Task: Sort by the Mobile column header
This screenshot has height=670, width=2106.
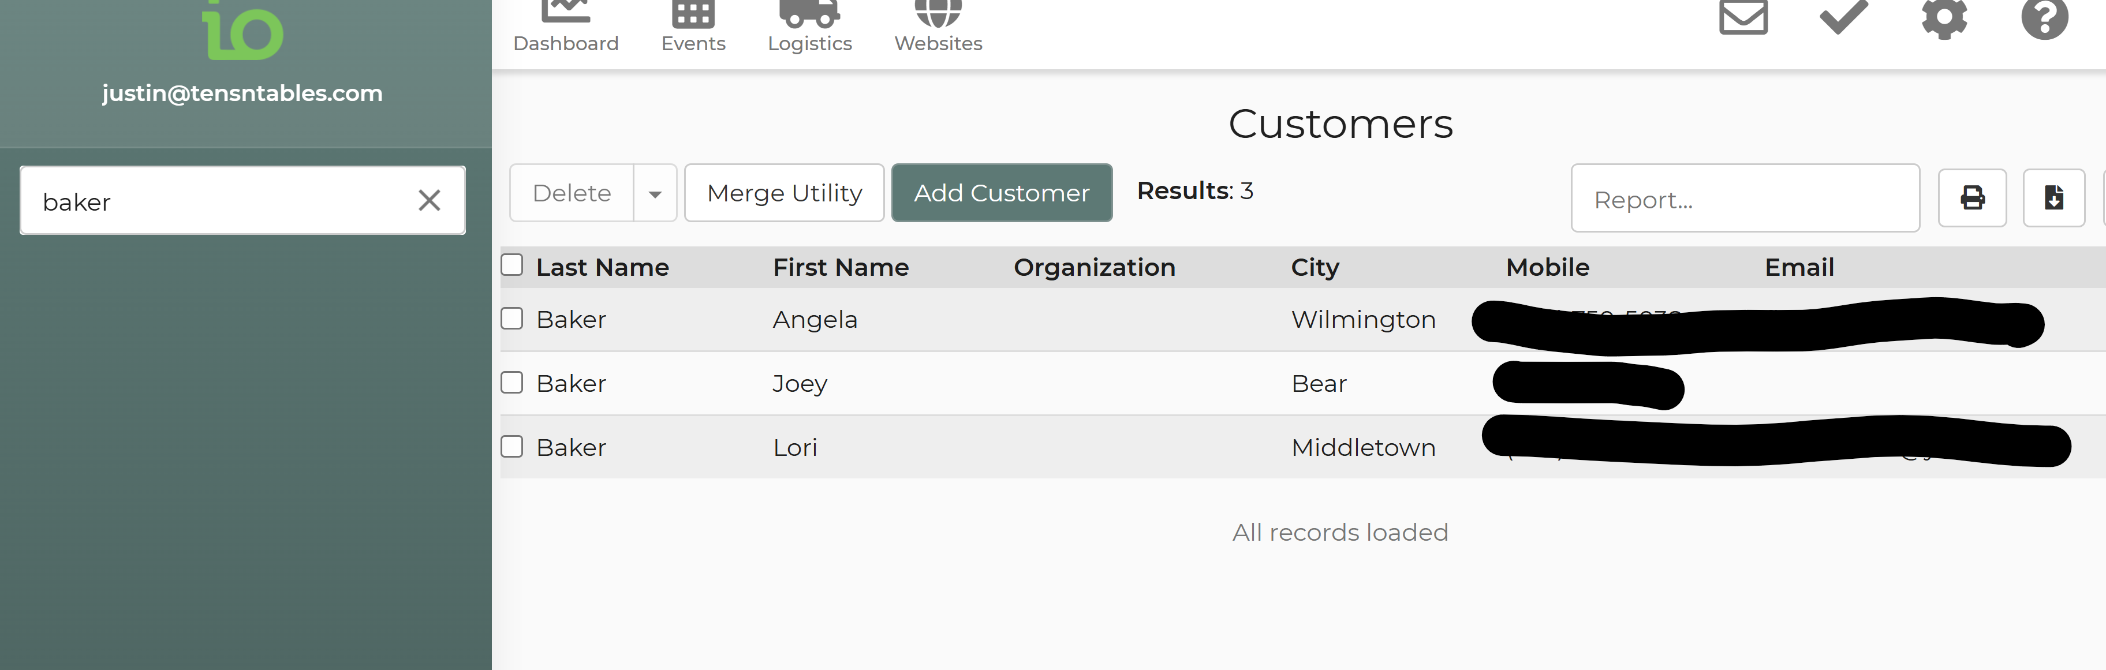Action: [x=1548, y=267]
